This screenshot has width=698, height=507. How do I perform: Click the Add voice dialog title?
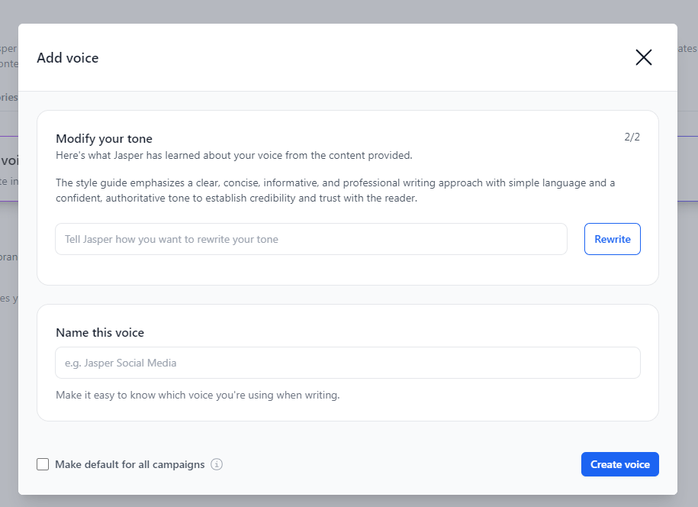coord(67,57)
